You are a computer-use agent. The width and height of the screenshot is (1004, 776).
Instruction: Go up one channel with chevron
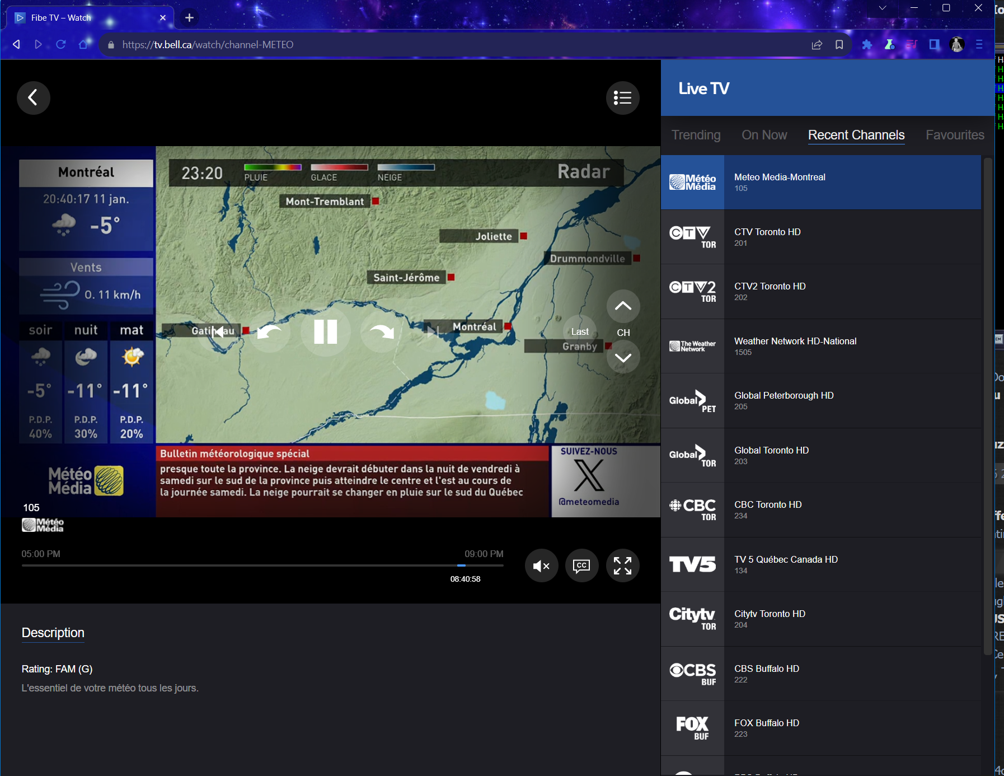tap(623, 306)
